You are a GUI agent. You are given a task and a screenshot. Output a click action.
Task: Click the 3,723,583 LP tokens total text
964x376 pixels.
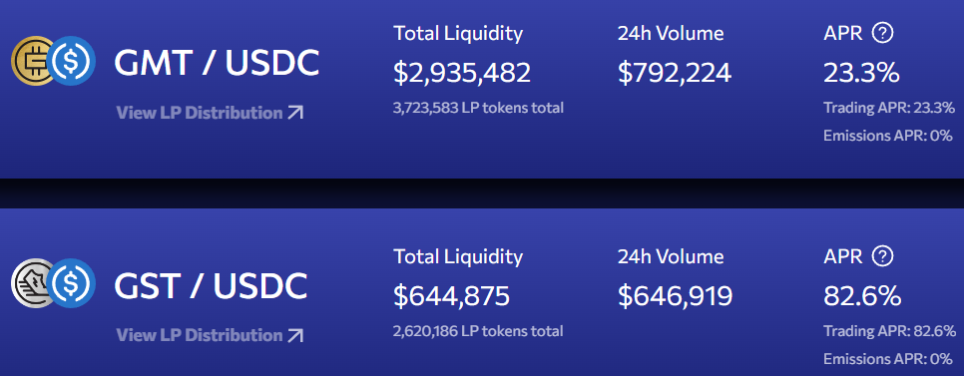[478, 108]
